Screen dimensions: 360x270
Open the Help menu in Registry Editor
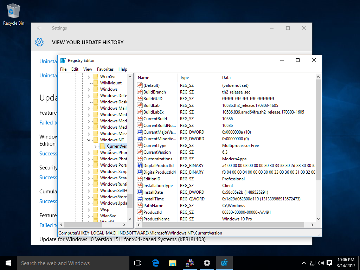point(123,69)
